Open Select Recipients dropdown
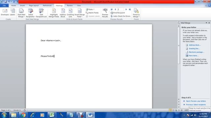This screenshot has width=211, height=118. click(31, 13)
